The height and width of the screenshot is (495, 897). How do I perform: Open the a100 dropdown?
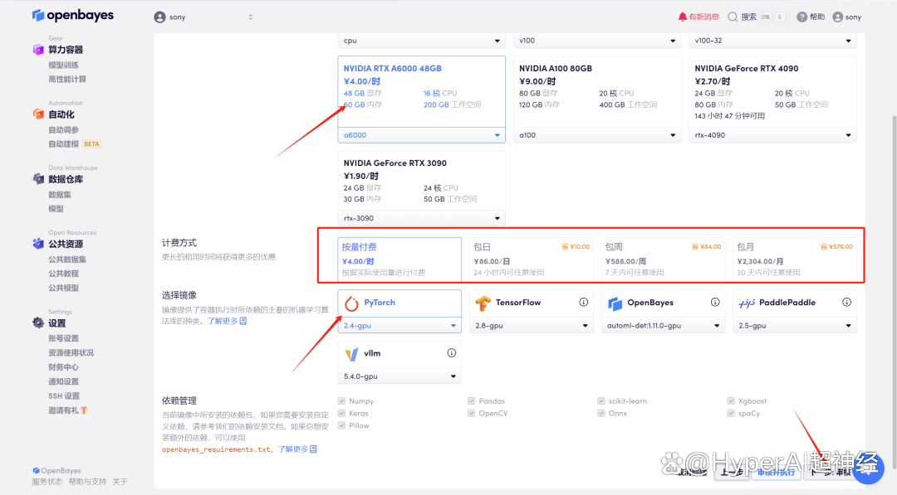click(x=597, y=135)
